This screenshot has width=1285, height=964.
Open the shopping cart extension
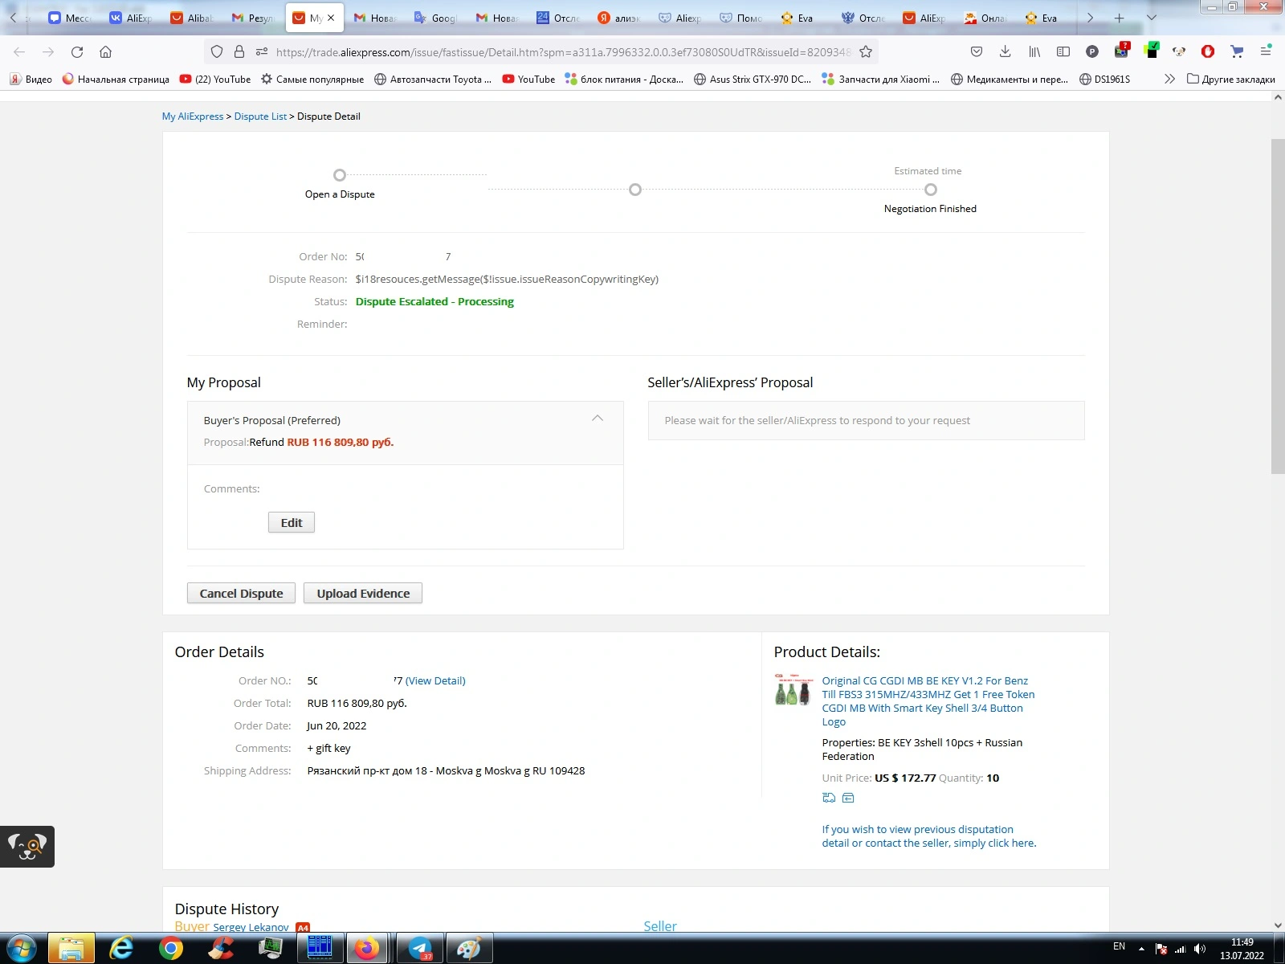pyautogui.click(x=1237, y=51)
